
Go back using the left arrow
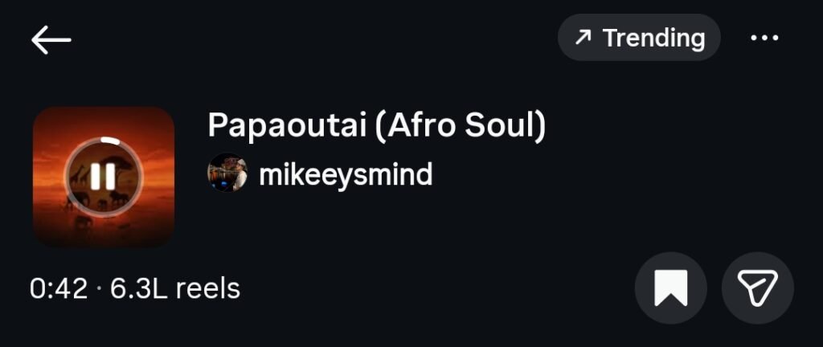click(51, 39)
